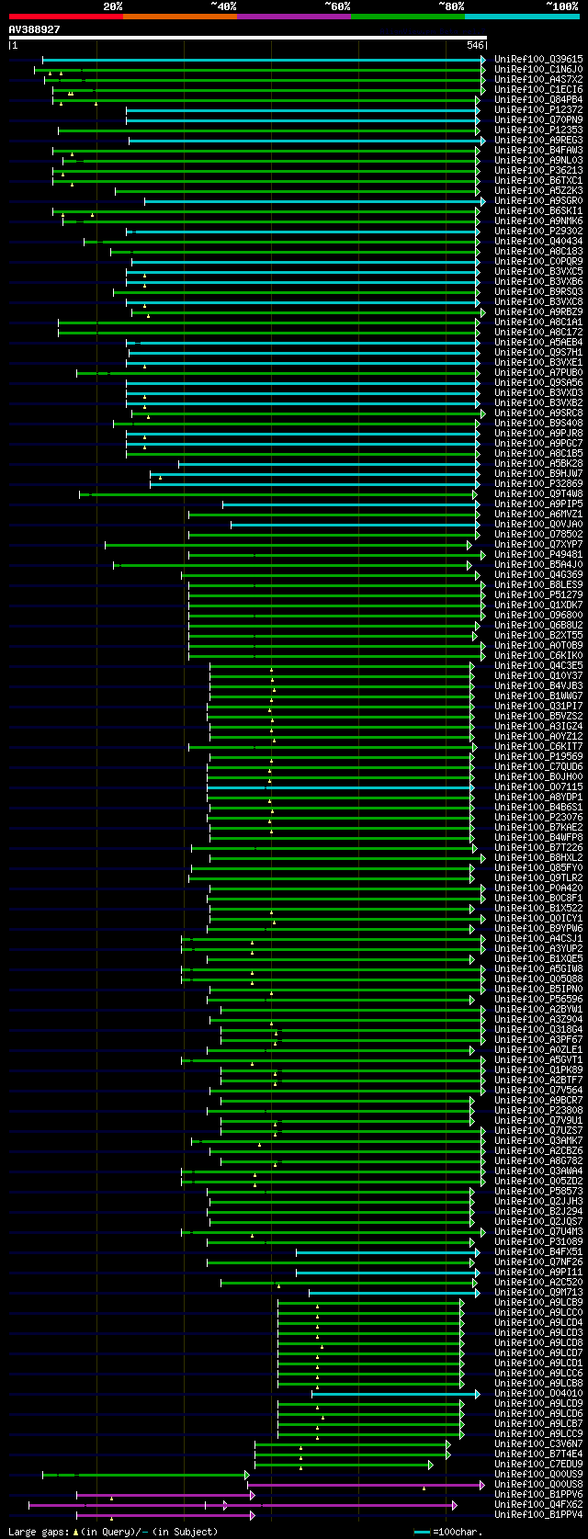The height and width of the screenshot is (1539, 588).
Task: Select the UniRef100_P23076 label
Action: [x=538, y=817]
